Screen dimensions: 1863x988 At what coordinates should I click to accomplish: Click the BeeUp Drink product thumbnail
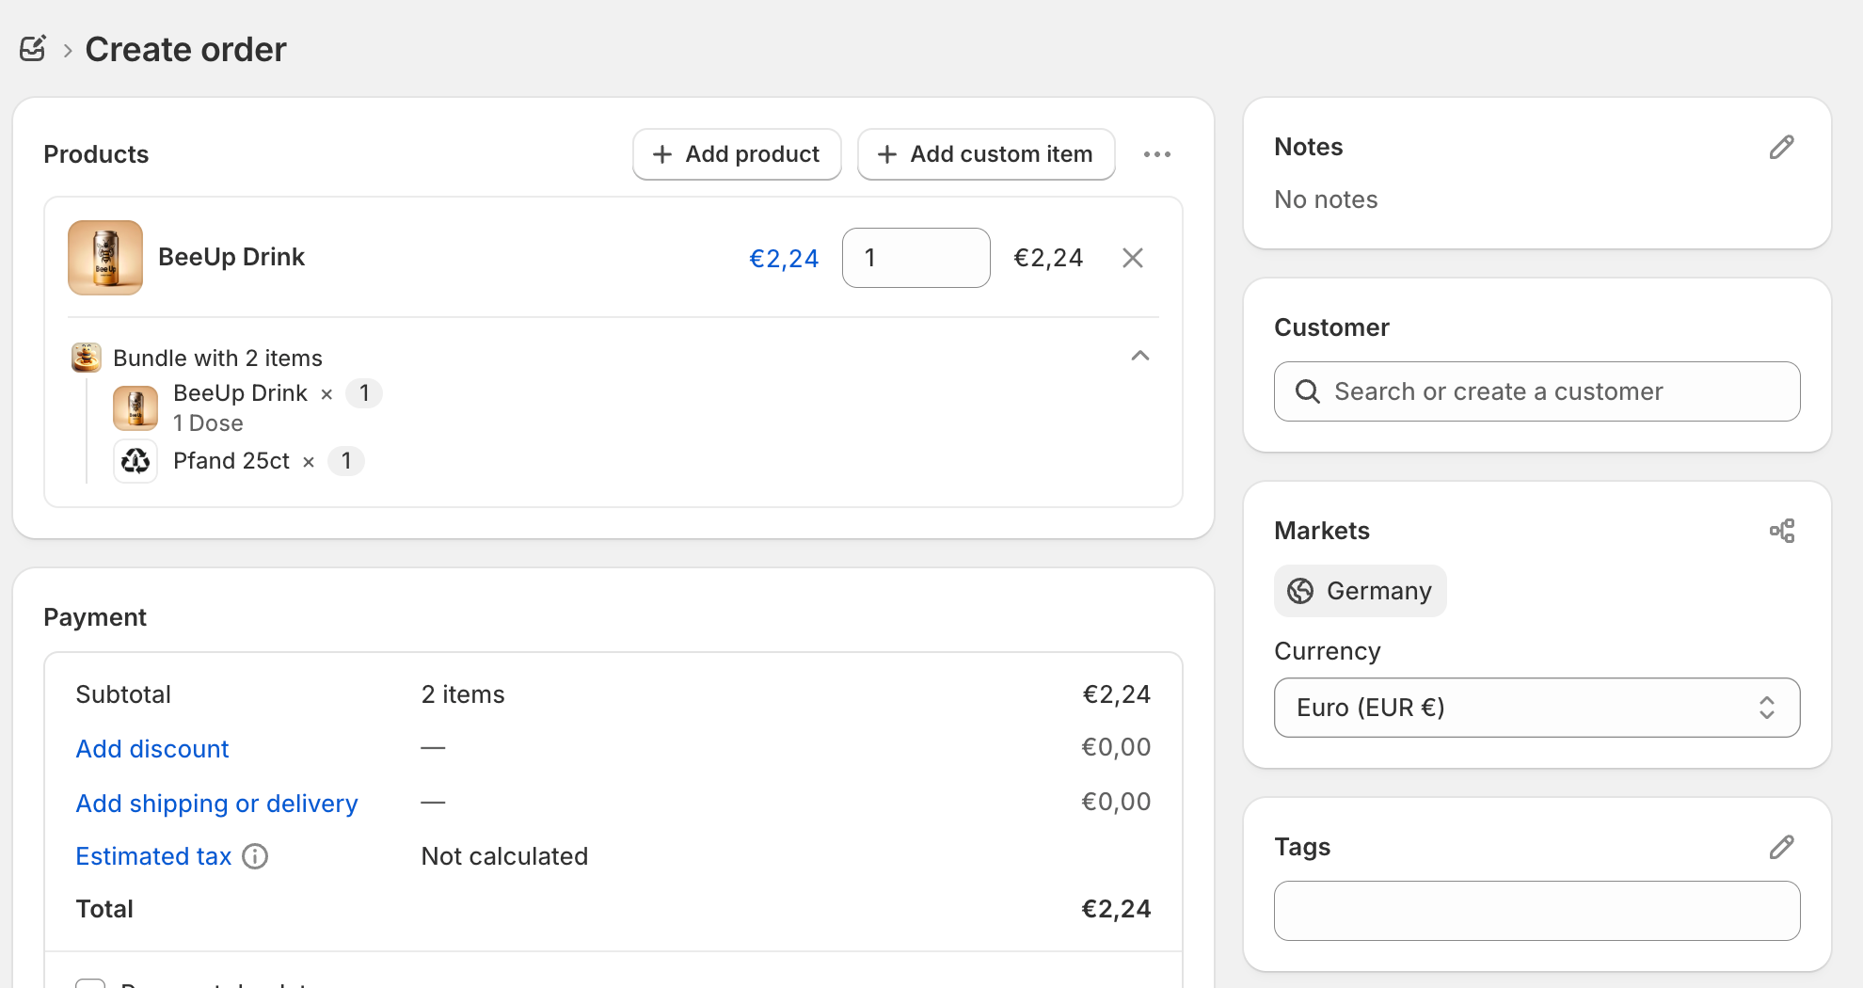click(x=105, y=258)
